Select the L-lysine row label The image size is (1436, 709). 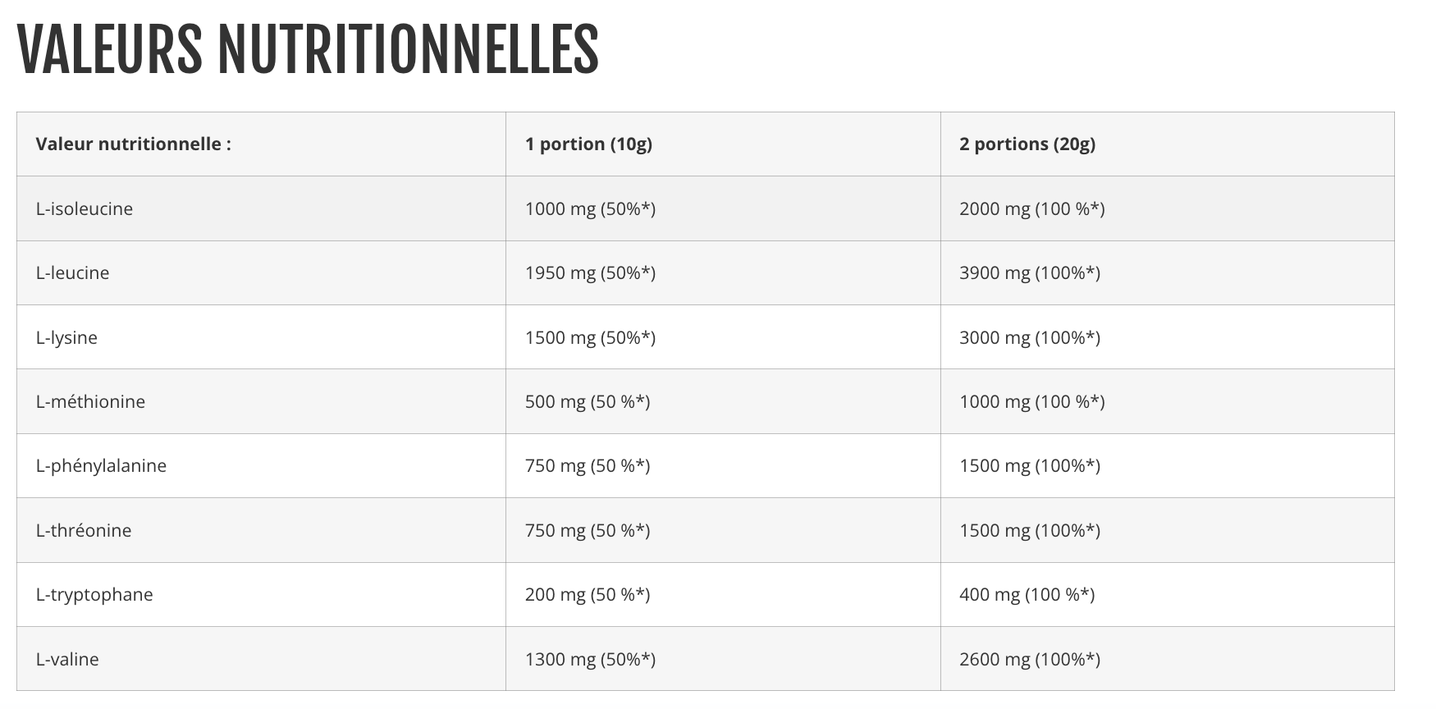(x=66, y=337)
